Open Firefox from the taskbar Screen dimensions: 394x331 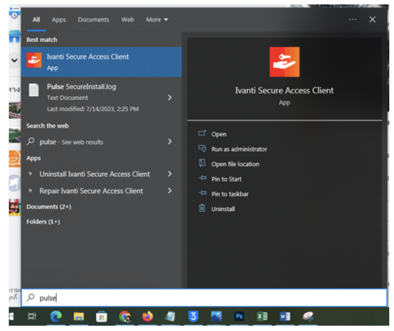point(147,316)
